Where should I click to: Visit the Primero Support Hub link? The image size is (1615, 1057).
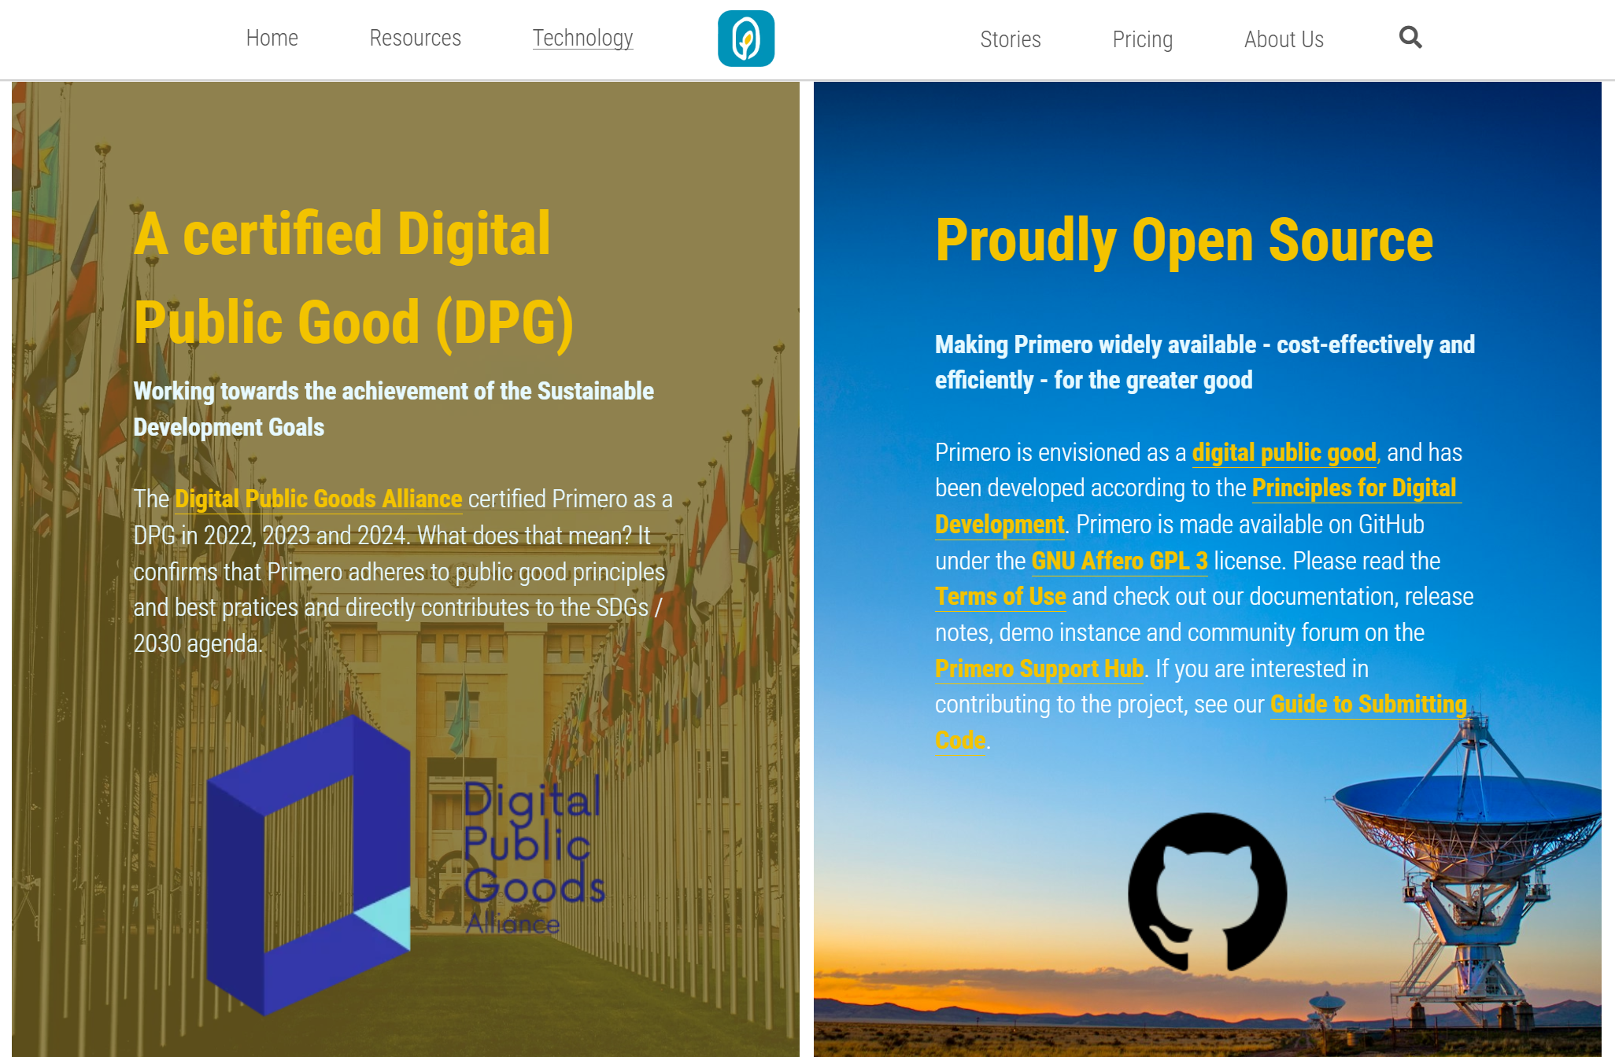1039,668
